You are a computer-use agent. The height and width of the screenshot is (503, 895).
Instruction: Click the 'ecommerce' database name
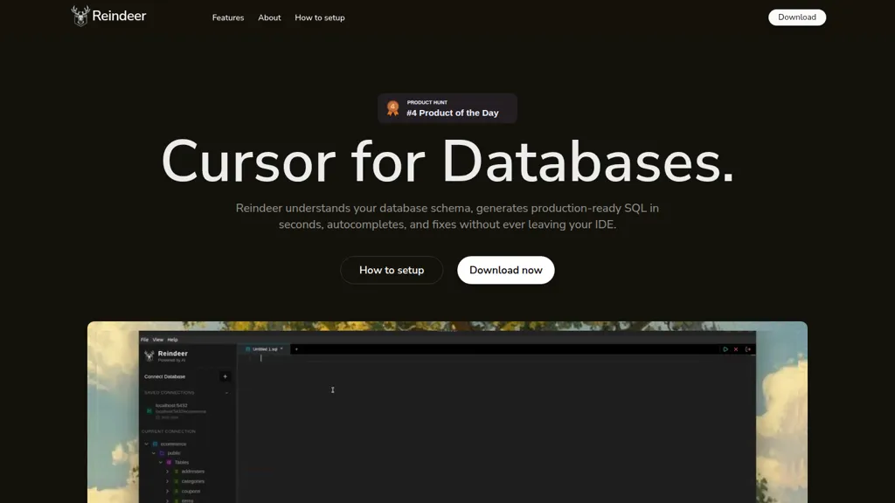point(174,444)
